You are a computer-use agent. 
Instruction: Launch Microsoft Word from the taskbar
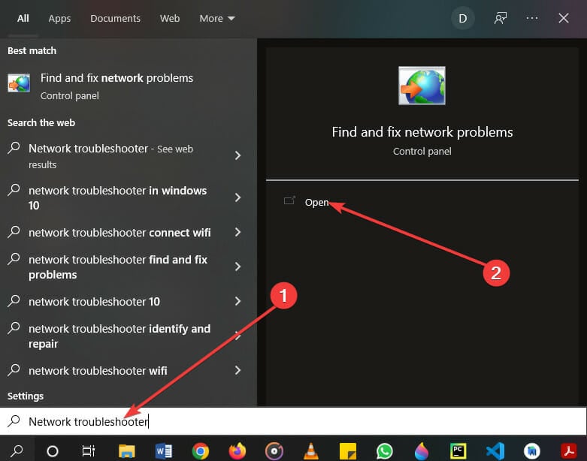[163, 451]
